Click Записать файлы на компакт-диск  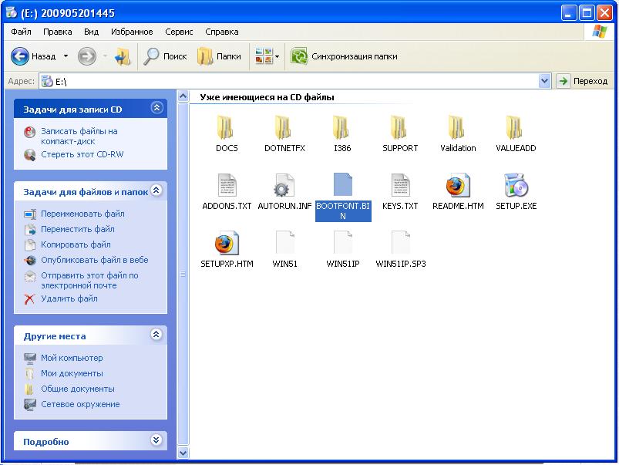79,136
